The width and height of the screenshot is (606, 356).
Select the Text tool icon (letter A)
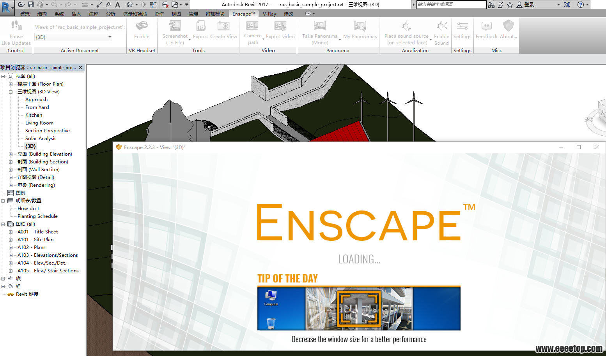117,5
